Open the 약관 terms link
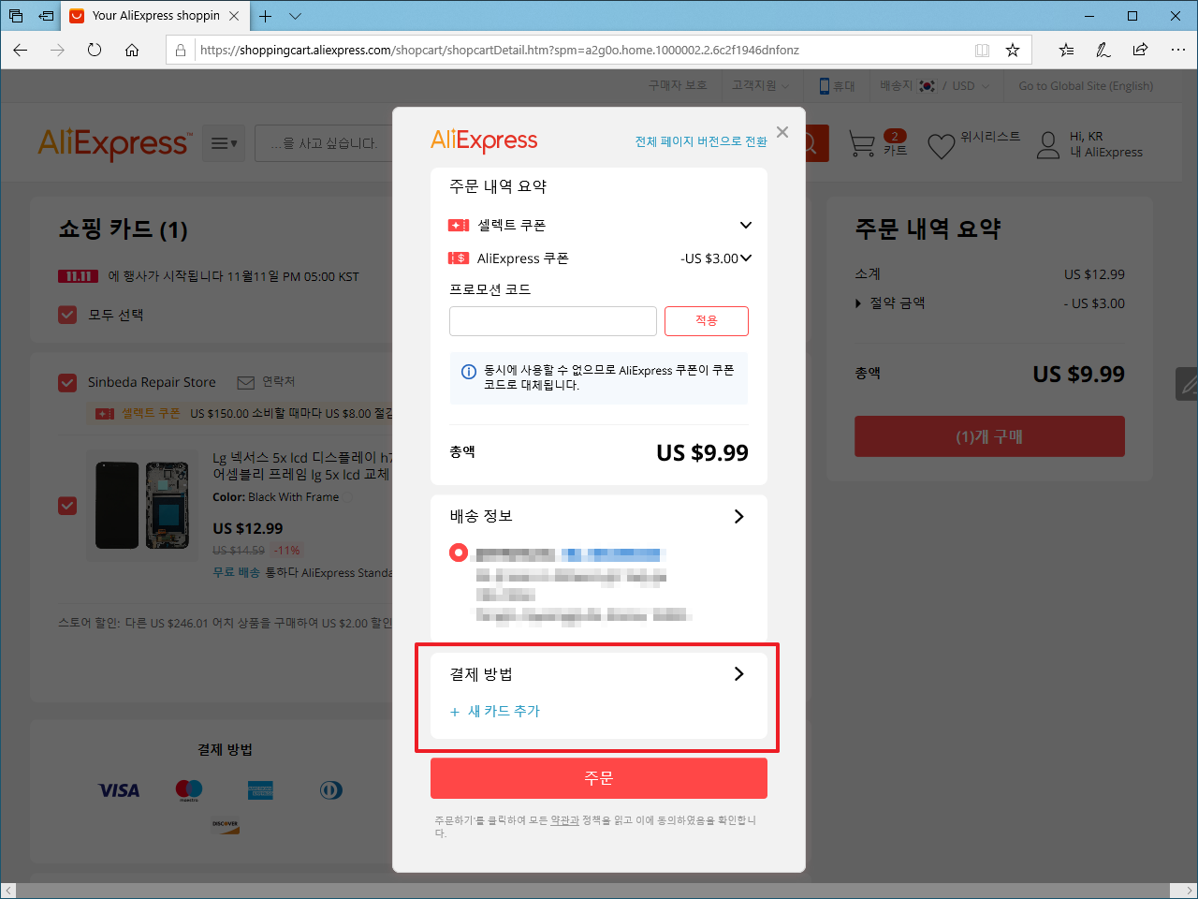 point(564,820)
